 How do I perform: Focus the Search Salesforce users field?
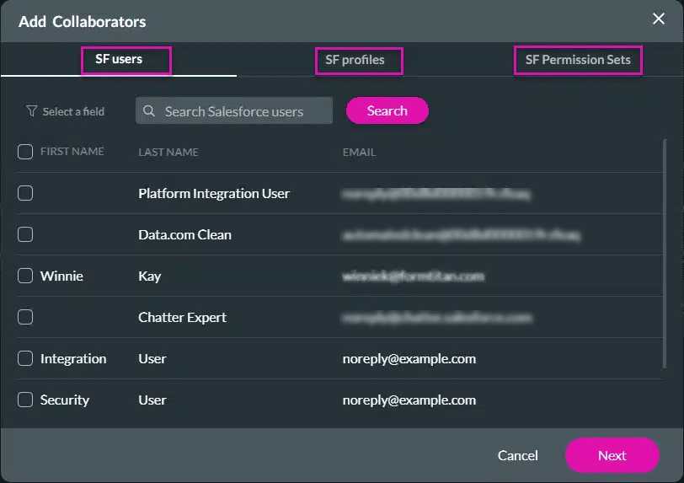pos(234,110)
